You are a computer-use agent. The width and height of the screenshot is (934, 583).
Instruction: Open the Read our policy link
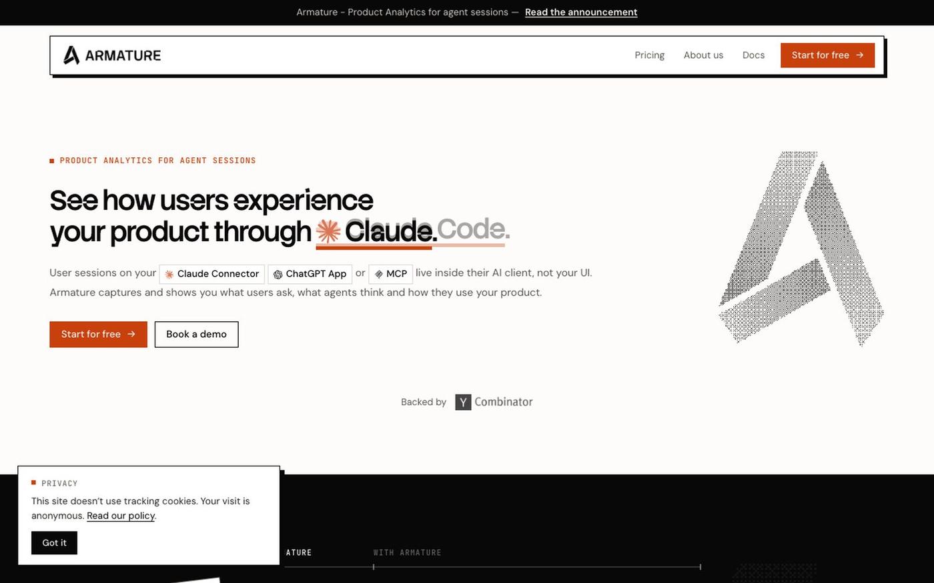(121, 516)
